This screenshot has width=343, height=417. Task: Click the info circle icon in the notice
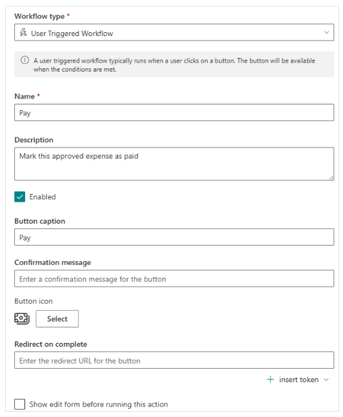(24, 60)
